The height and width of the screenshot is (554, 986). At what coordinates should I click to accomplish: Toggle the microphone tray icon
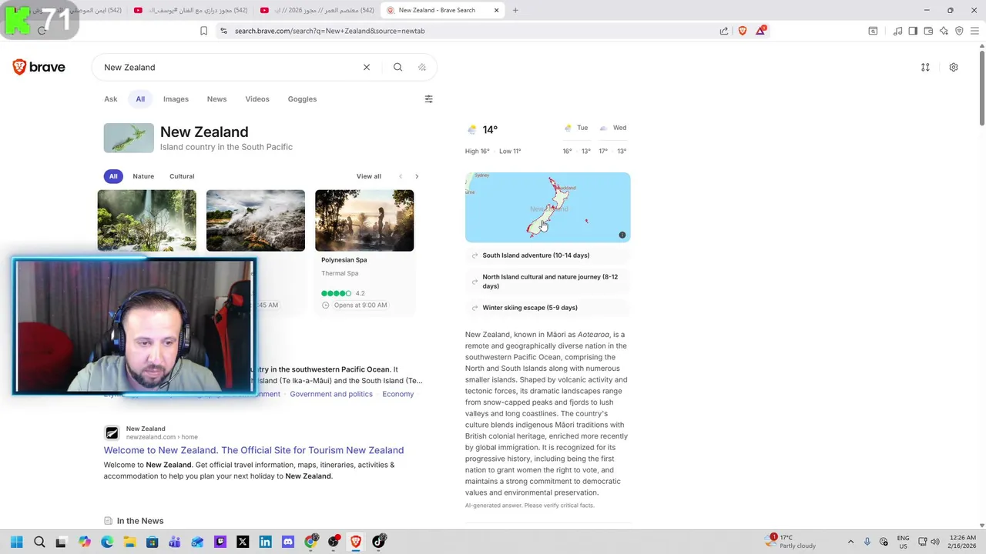pyautogui.click(x=867, y=542)
